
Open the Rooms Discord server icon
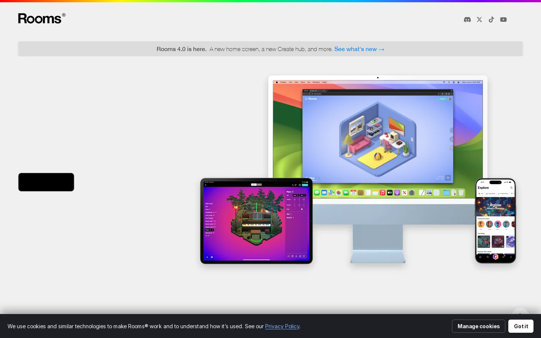(467, 20)
